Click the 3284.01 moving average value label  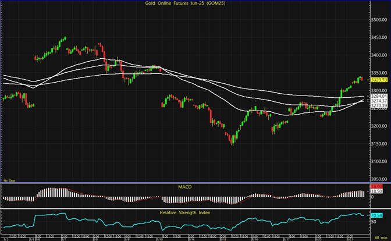click(378, 96)
